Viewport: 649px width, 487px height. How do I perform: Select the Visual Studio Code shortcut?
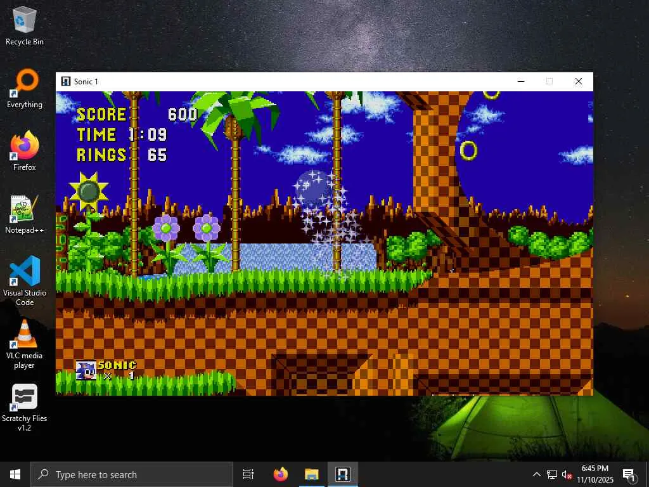click(25, 281)
